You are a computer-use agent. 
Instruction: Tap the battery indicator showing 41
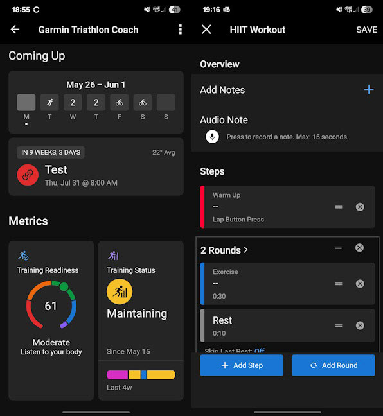[x=175, y=10]
